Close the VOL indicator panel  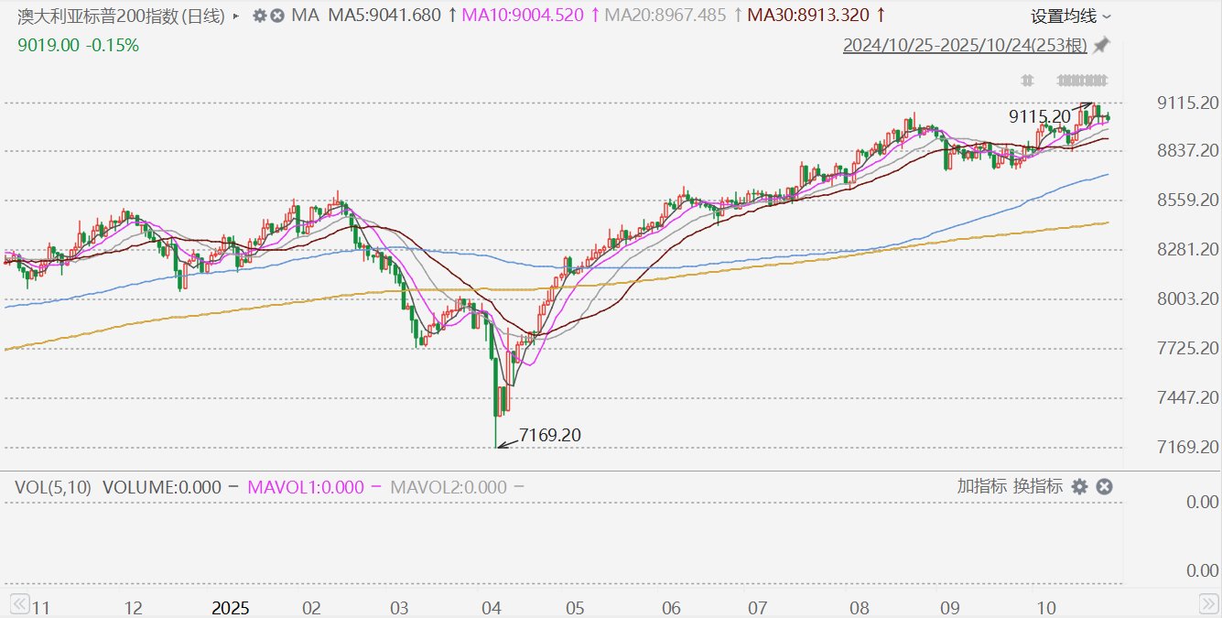(x=1104, y=486)
